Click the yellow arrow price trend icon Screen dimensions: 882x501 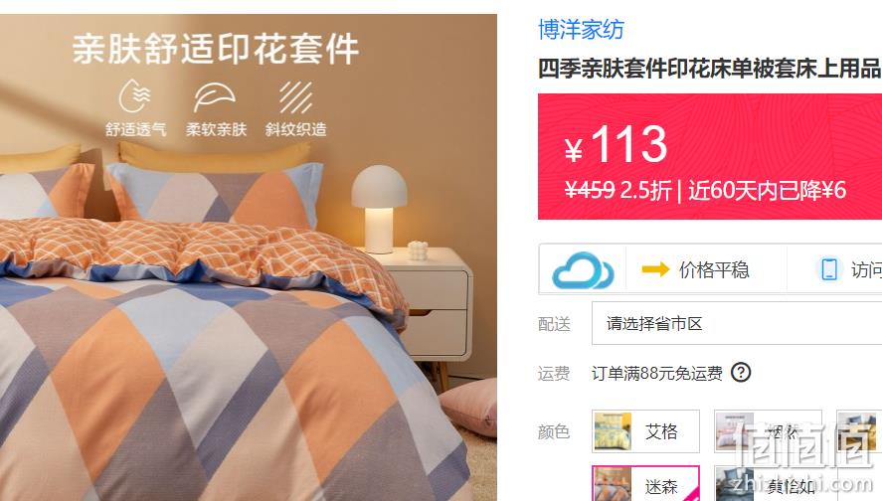[x=655, y=269]
